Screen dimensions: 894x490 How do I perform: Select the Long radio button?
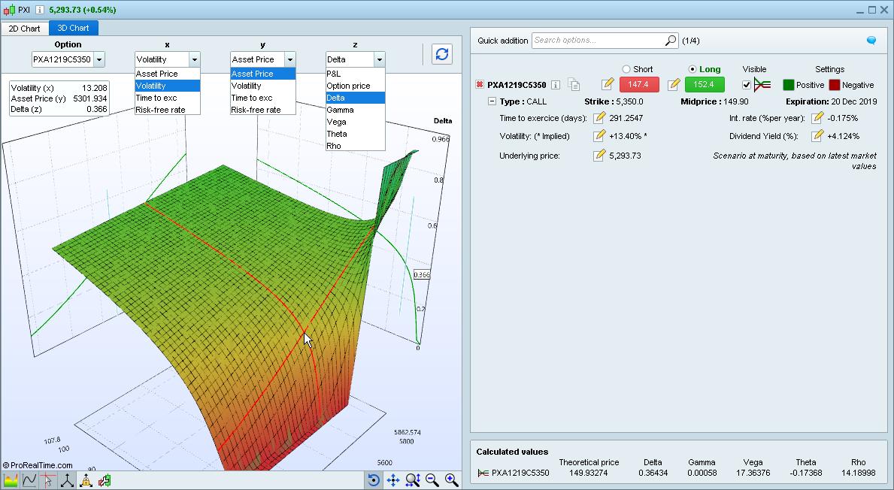[x=692, y=69]
